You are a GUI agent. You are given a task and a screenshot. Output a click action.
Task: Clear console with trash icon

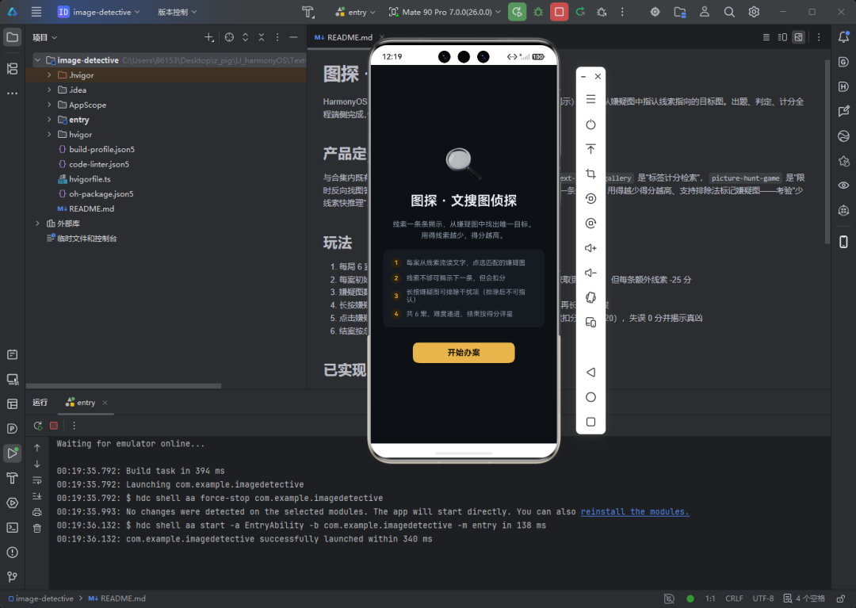point(37,528)
